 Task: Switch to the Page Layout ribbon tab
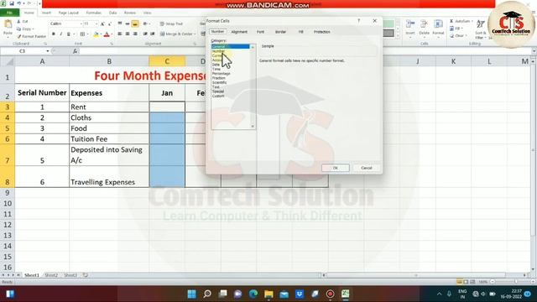(69, 13)
